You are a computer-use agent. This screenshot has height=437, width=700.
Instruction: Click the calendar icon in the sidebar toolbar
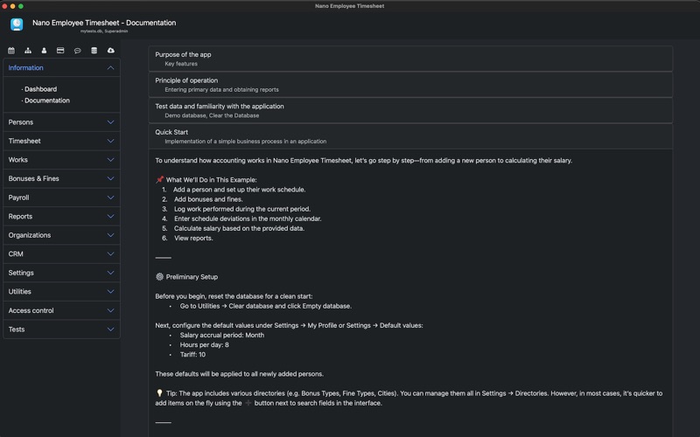click(x=11, y=51)
